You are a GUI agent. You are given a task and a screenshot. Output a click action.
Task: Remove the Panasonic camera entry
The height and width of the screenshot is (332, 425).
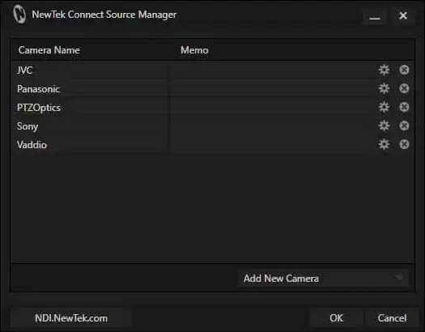coord(404,88)
